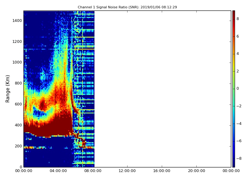Click the 12:00:00 time axis label
Viewport: 247px width, 185px height.
click(x=127, y=171)
